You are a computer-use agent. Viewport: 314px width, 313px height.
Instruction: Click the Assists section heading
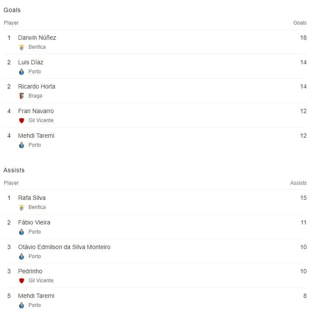click(14, 170)
